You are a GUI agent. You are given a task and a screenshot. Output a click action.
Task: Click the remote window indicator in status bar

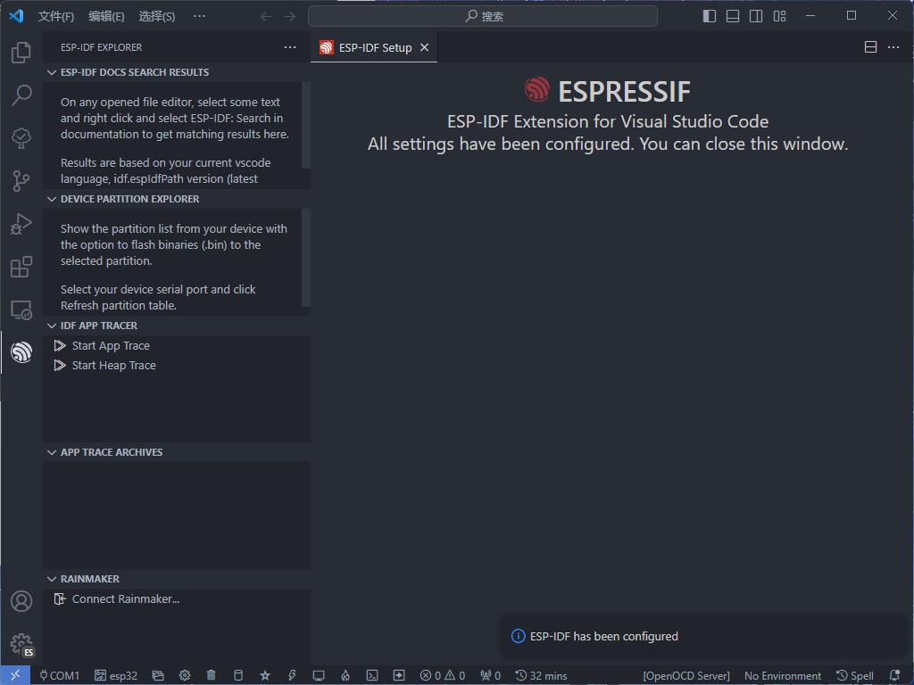coord(15,675)
